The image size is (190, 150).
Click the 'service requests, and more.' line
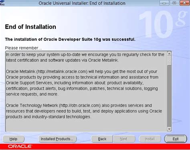click(32, 94)
